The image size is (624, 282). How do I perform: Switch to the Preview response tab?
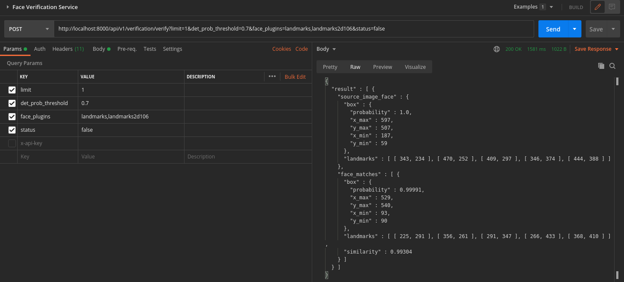point(382,67)
